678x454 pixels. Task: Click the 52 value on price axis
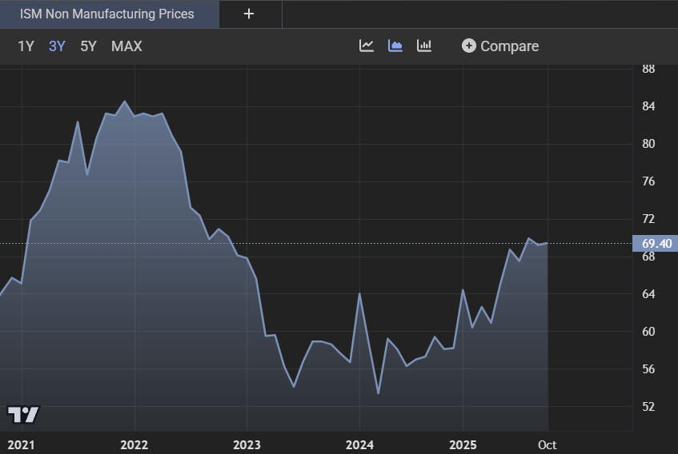coord(648,406)
